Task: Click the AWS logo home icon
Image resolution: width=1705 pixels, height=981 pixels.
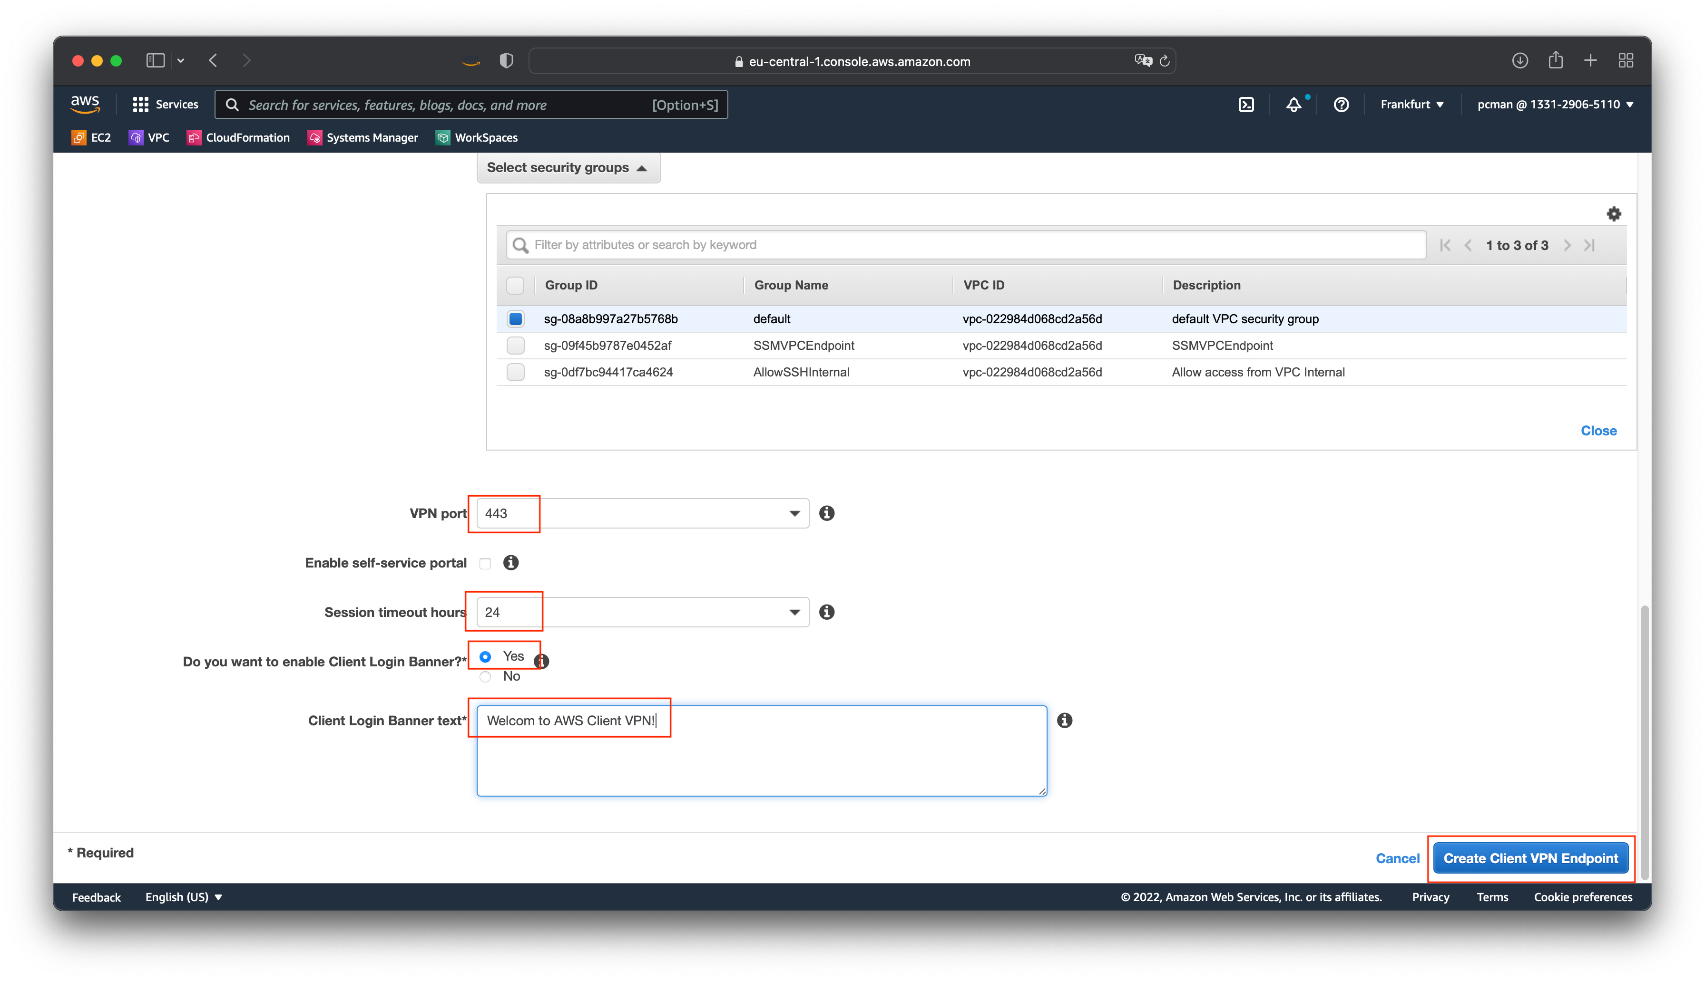Action: (x=85, y=104)
